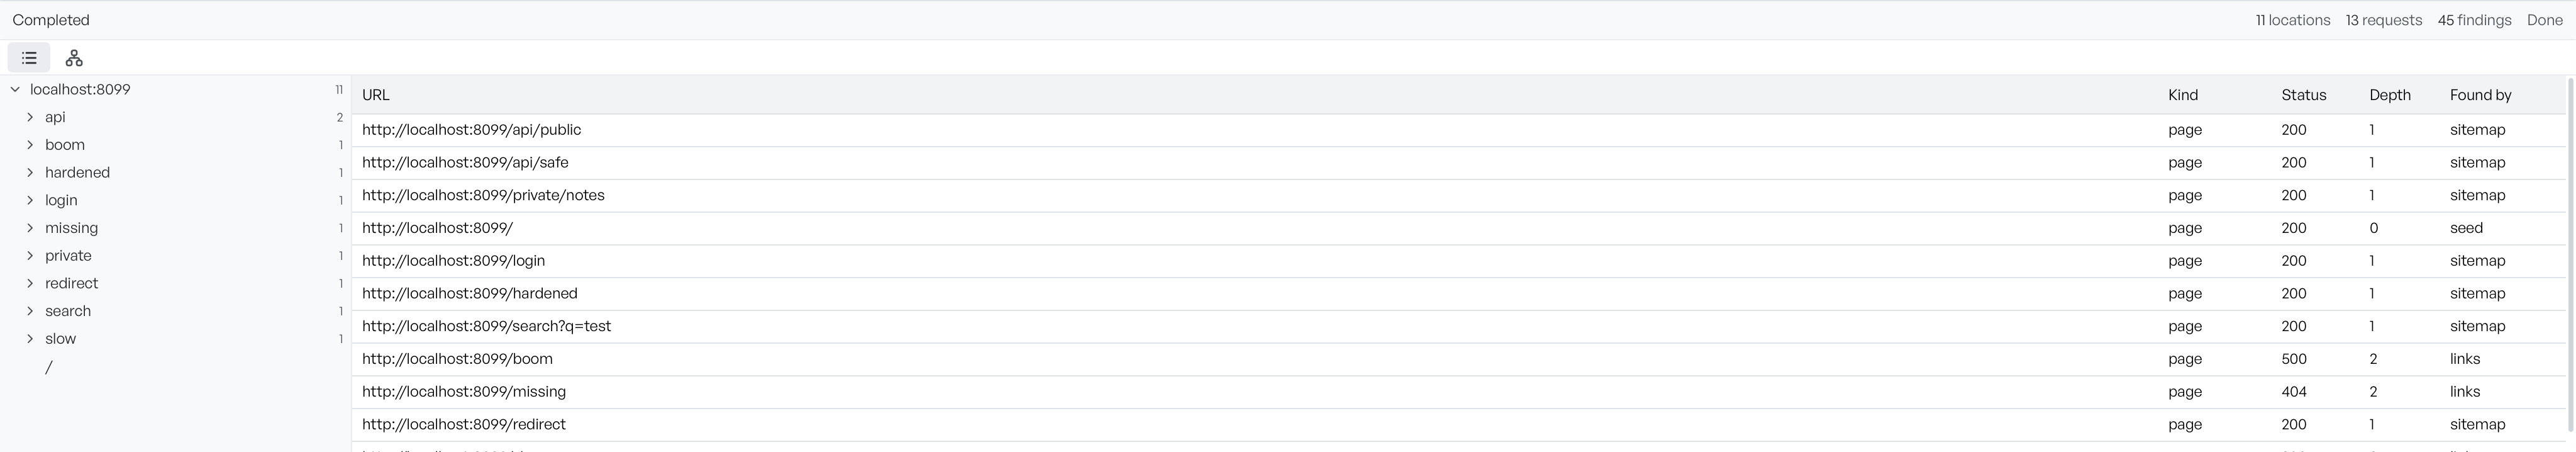Switch to the site tree diagram view icon
2576x452 pixels.
[x=74, y=58]
